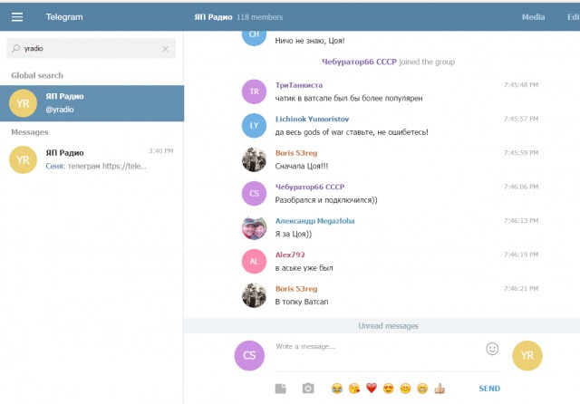Click the SEND button
The width and height of the screenshot is (580, 404).
pos(489,389)
